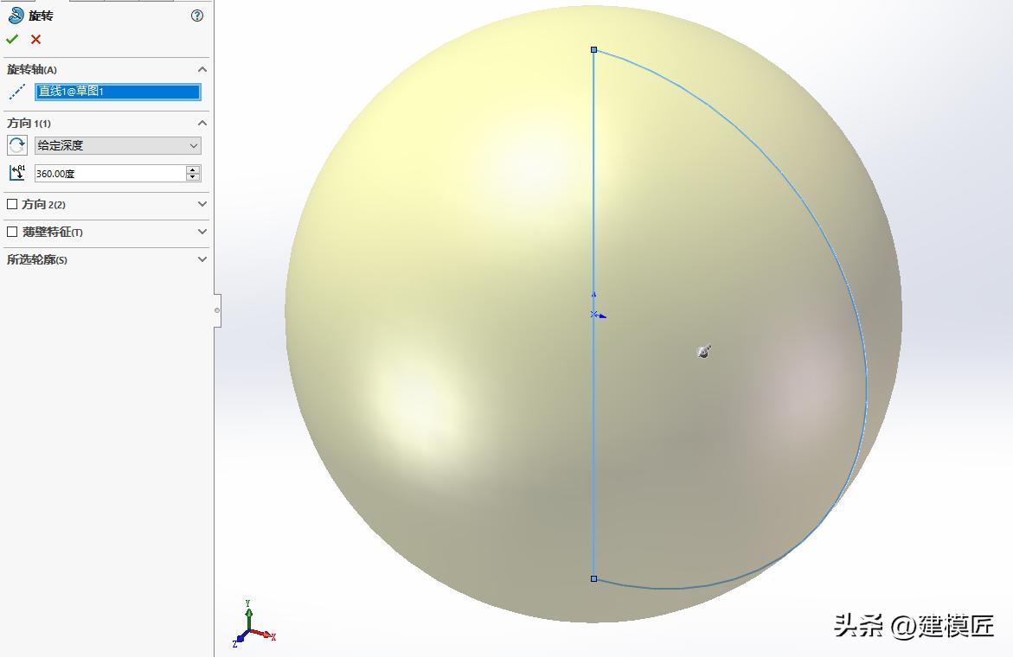Click the reverse direction icon for 方向 1
Screen dimensions: 1013x657
coord(16,145)
